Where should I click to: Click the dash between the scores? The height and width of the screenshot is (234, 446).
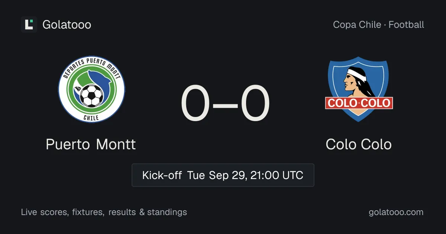point(226,104)
